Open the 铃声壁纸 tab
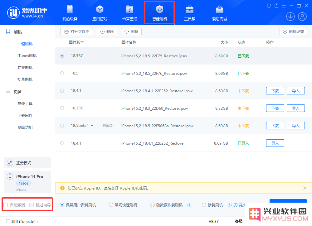The image size is (312, 226). click(x=130, y=13)
